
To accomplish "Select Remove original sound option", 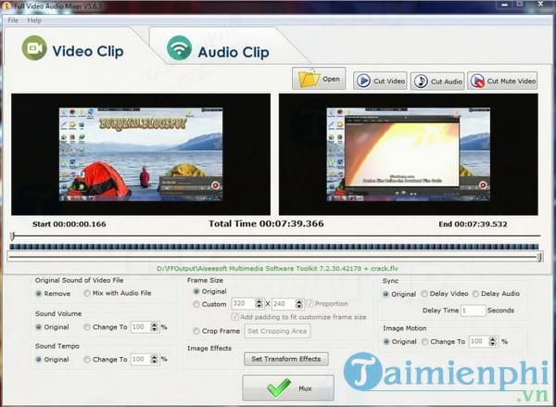I will click(39, 294).
